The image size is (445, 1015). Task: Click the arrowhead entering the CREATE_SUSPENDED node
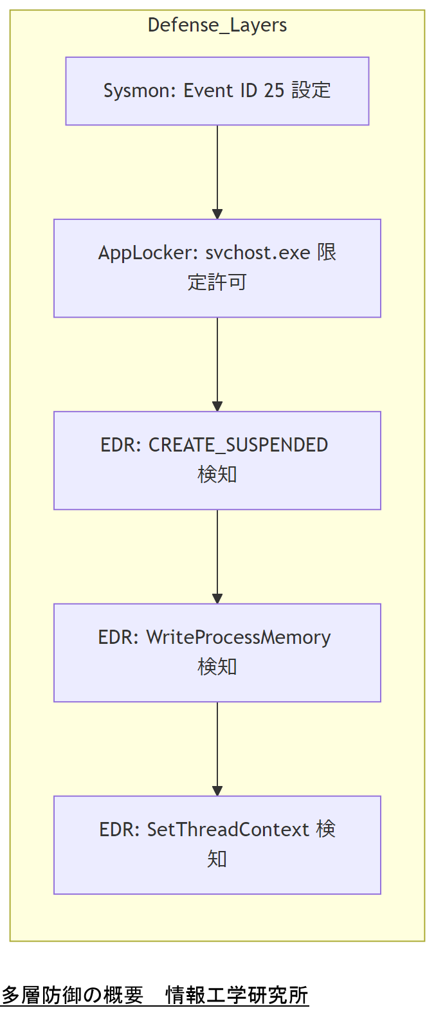coord(217,407)
